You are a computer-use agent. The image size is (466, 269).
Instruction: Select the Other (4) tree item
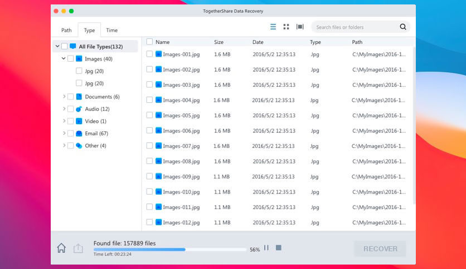[x=95, y=146]
